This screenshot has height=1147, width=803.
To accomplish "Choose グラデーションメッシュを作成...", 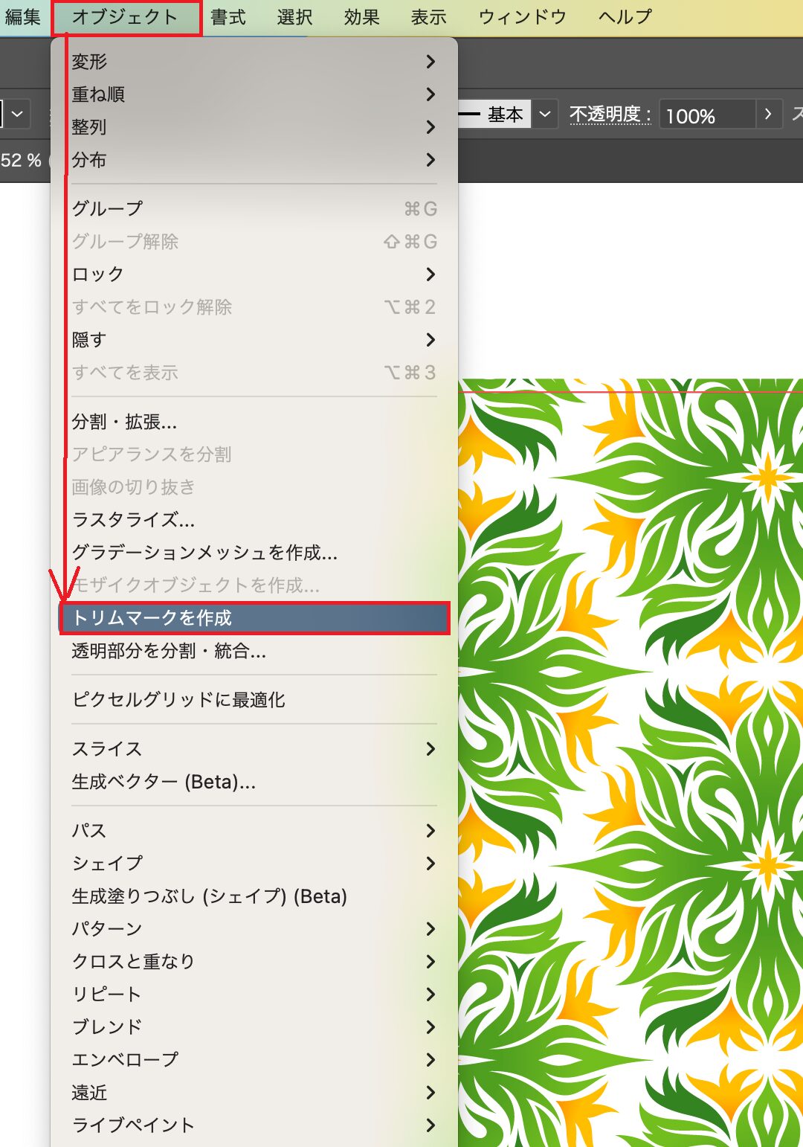I will (x=254, y=553).
